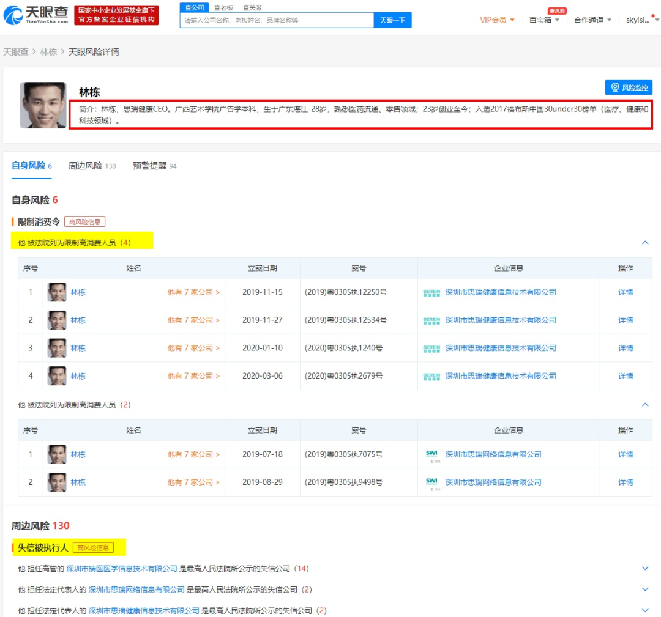The image size is (661, 617).
Task: Open the 合作通道 dropdown
Action: tap(591, 19)
